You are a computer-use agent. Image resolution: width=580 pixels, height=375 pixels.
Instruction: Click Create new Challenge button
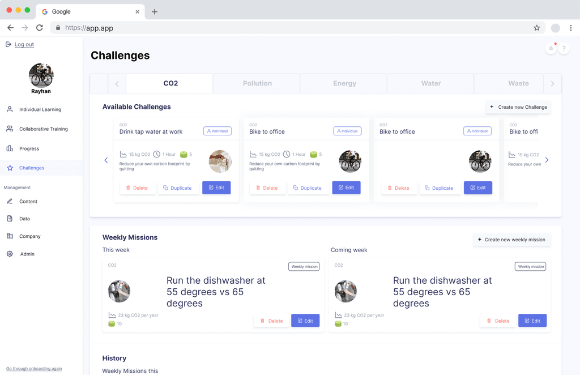(518, 107)
